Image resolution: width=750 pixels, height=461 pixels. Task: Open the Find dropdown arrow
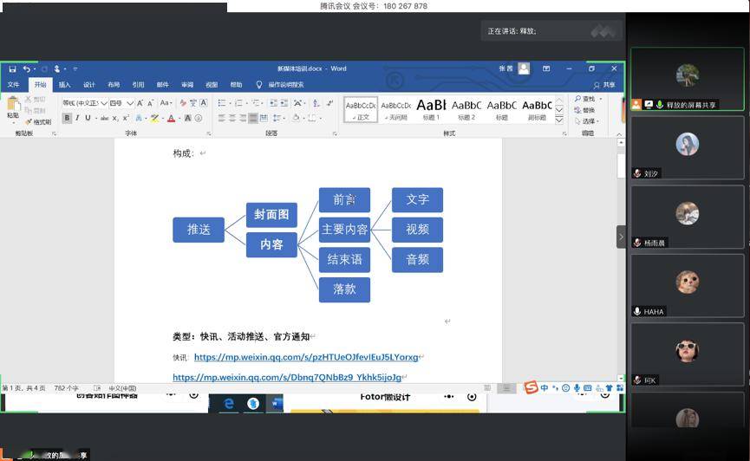[600, 99]
